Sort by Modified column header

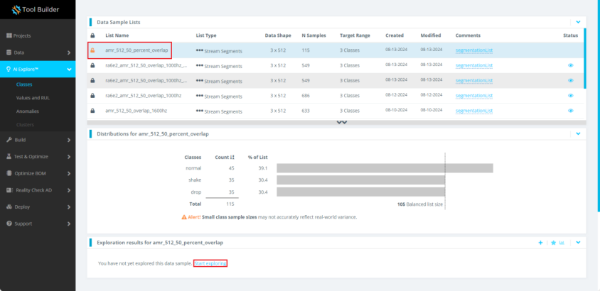(431, 35)
